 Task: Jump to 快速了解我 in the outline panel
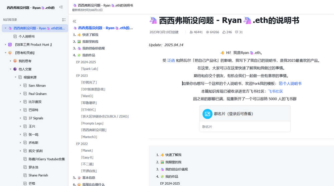[x=90, y=35]
